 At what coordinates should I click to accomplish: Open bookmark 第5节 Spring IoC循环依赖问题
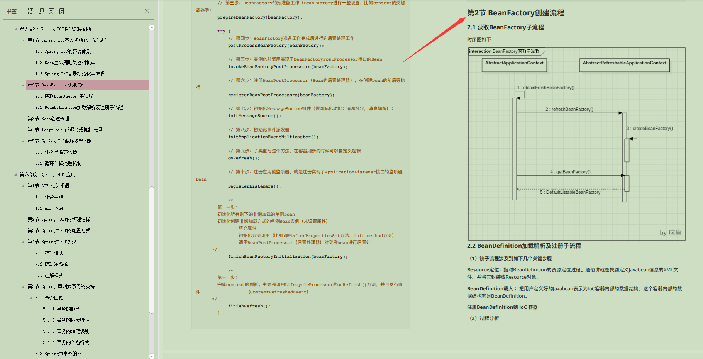[60, 141]
